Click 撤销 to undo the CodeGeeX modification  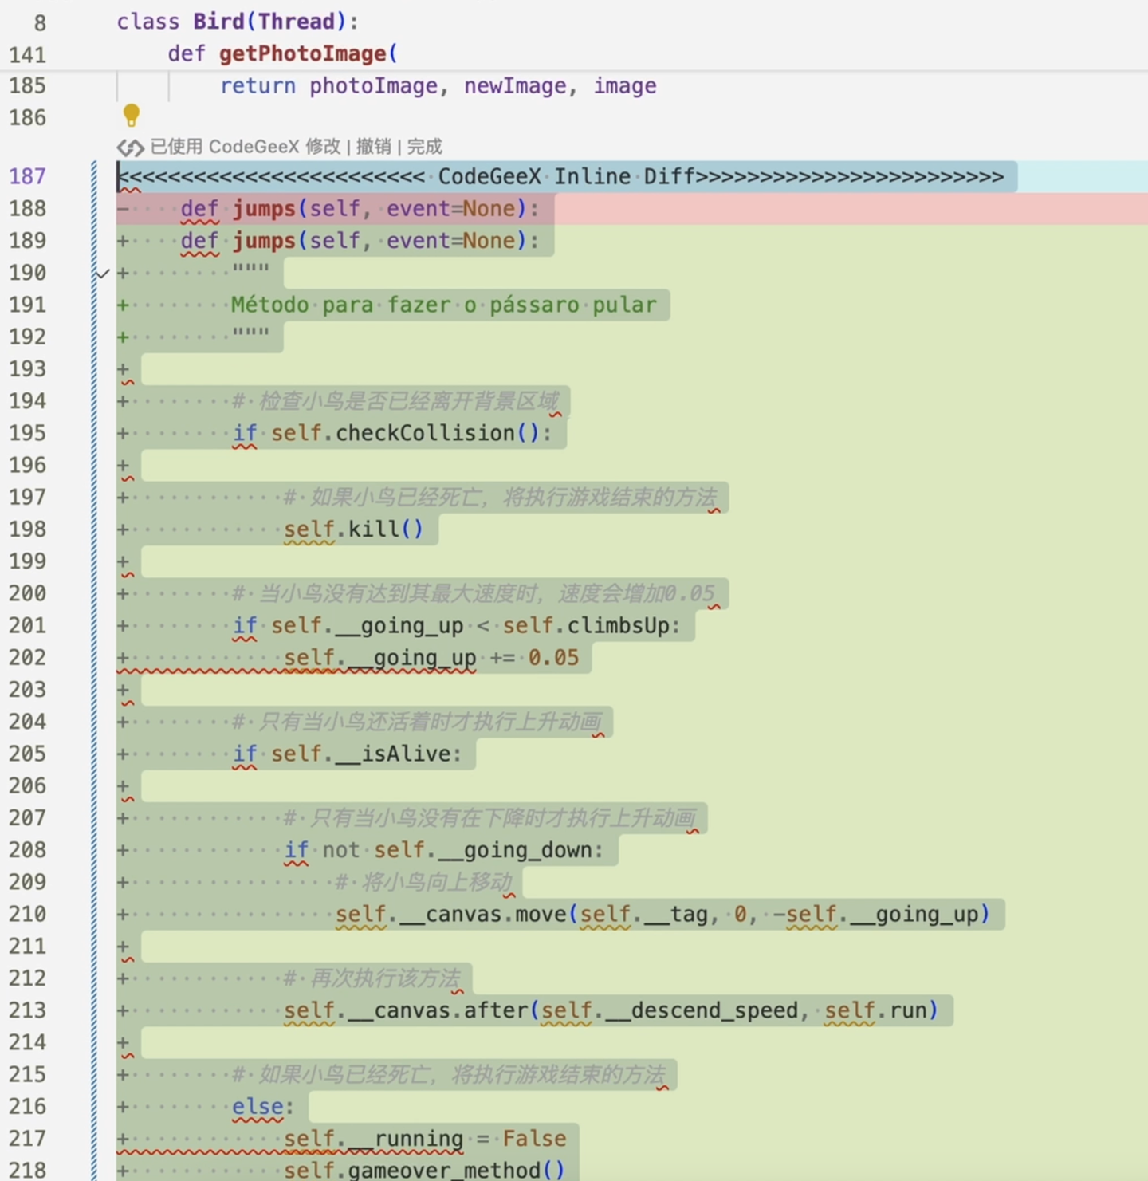(x=375, y=147)
